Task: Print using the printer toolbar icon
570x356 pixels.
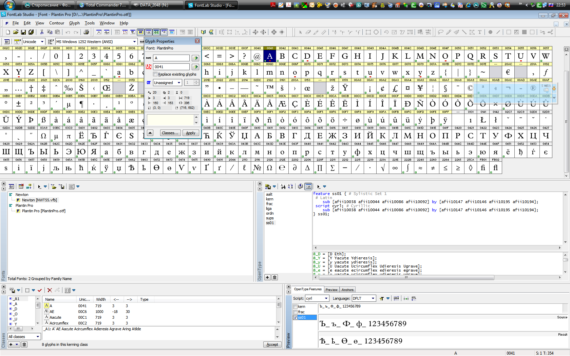Action: [86, 32]
